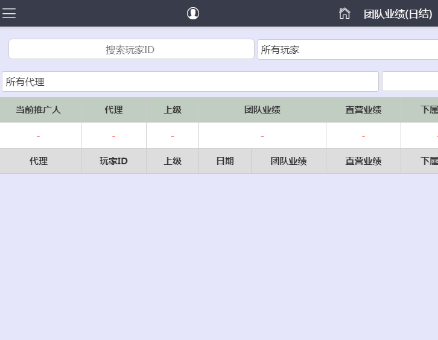438x340 pixels.
Task: Open the 所有玩家 dropdown
Action: pyautogui.click(x=348, y=50)
